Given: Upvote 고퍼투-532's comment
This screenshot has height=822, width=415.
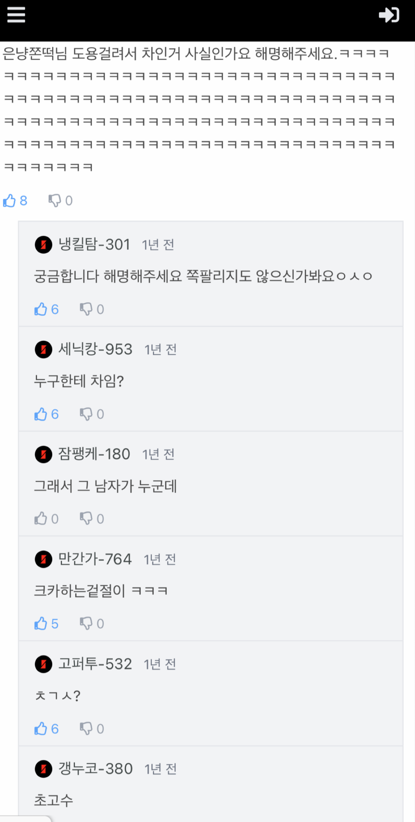Looking at the screenshot, I should tap(41, 729).
